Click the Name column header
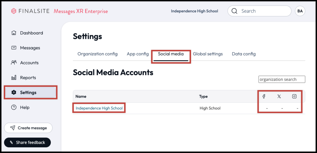Screen dimensions: 317x153 [81, 97]
